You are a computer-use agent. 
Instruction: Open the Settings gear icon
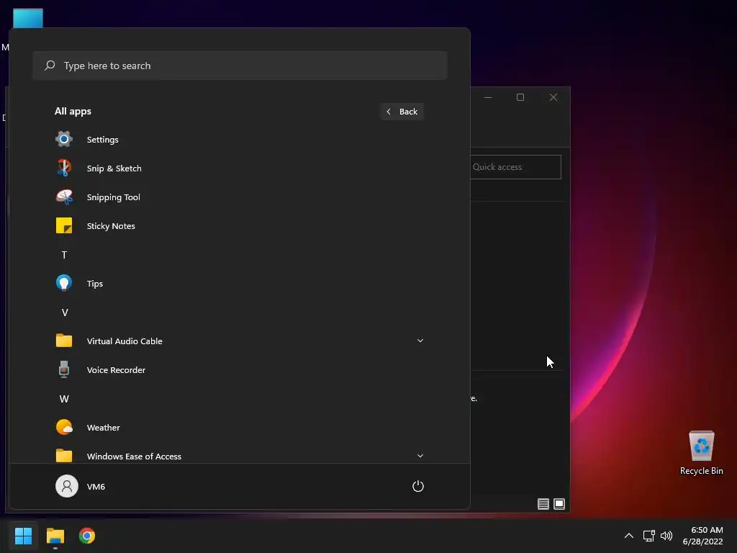coord(64,139)
